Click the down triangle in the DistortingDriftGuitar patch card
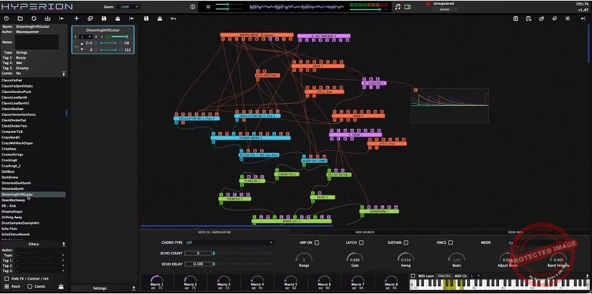This screenshot has width=592, height=294. (x=82, y=50)
